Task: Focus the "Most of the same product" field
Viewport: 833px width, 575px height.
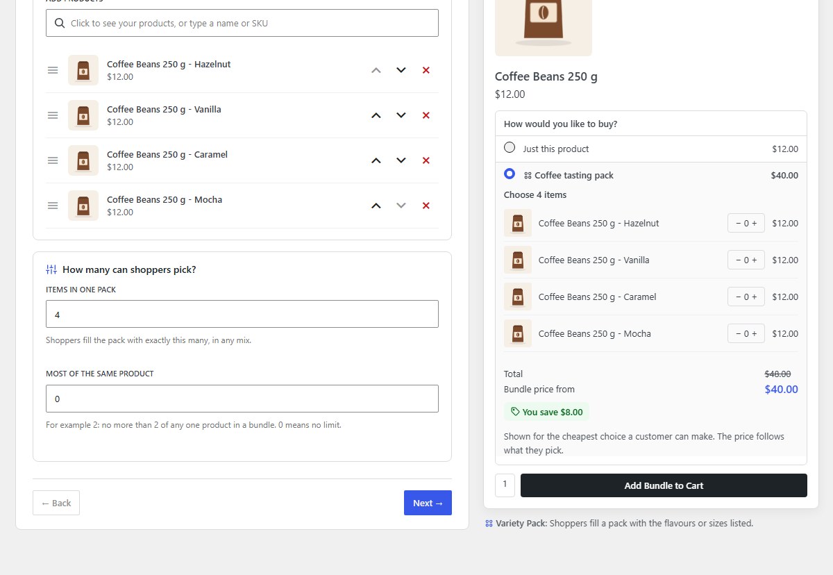Action: (x=242, y=399)
